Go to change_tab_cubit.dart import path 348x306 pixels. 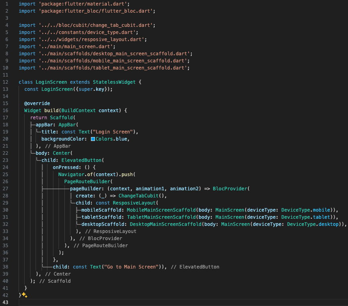[x=96, y=25]
